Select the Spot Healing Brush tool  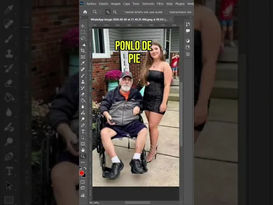[83, 69]
